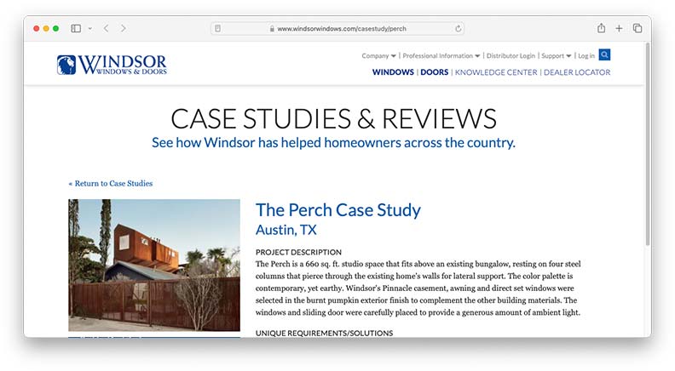
Task: Open the WINDOWS navigation item
Action: point(393,72)
